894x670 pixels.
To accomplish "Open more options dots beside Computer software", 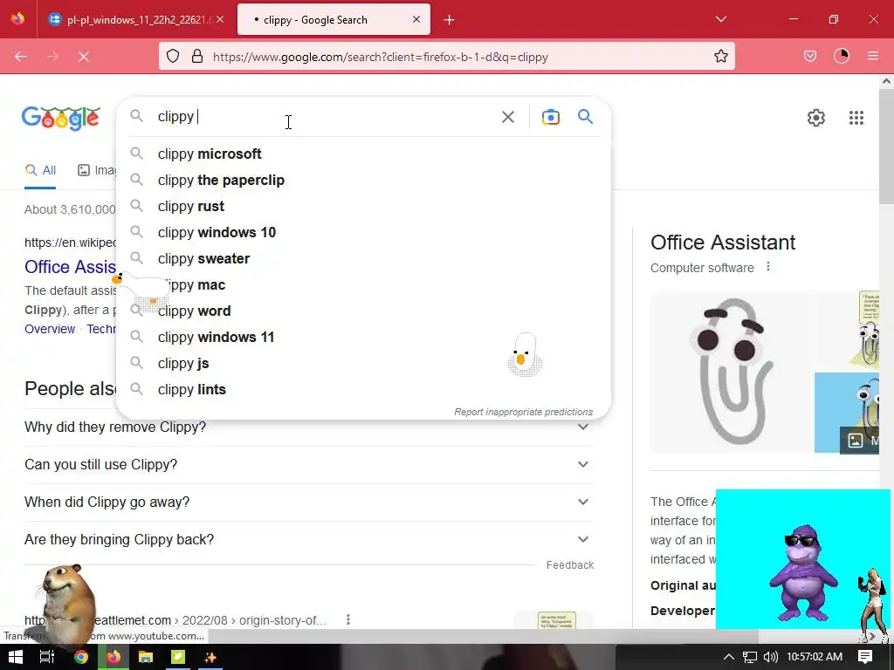I will coord(768,267).
